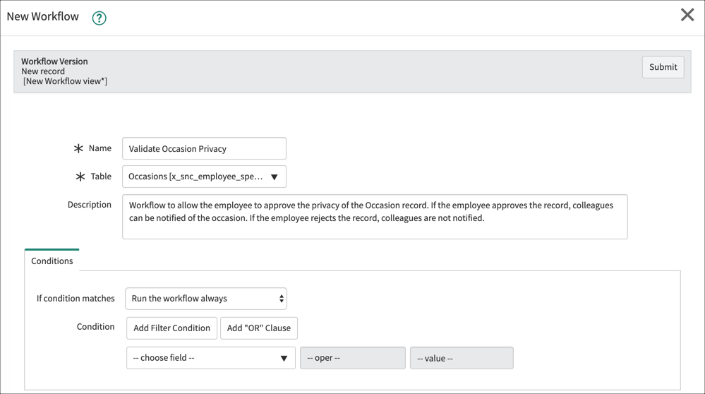Click the '-- oper --' field
This screenshot has width=705, height=394.
click(353, 358)
